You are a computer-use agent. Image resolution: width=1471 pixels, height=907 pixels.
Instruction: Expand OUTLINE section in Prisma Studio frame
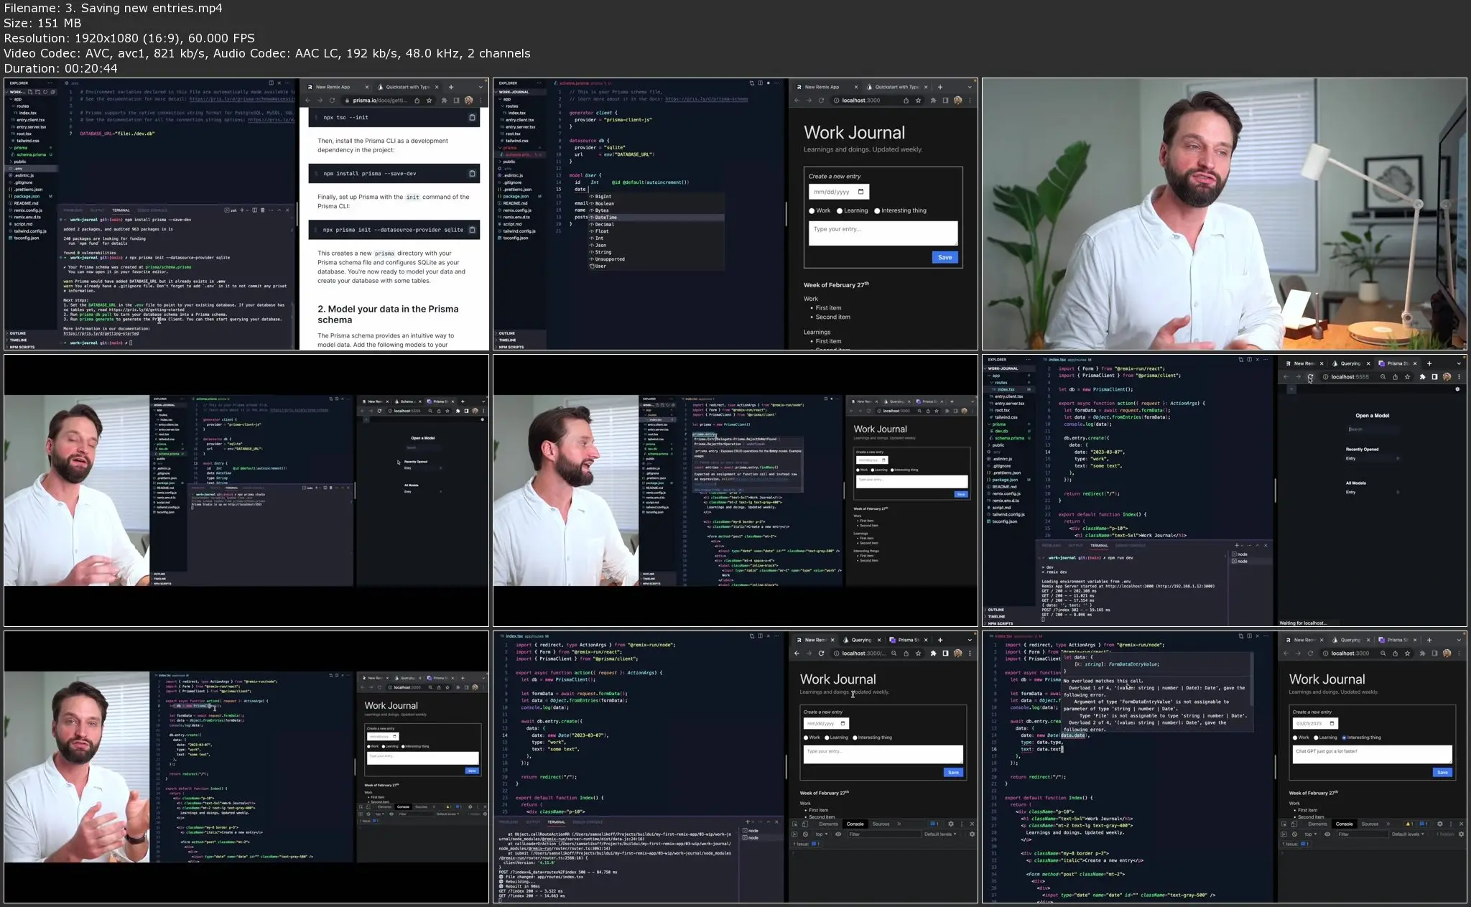tap(996, 610)
